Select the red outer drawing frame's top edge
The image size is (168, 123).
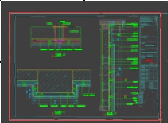86,12
